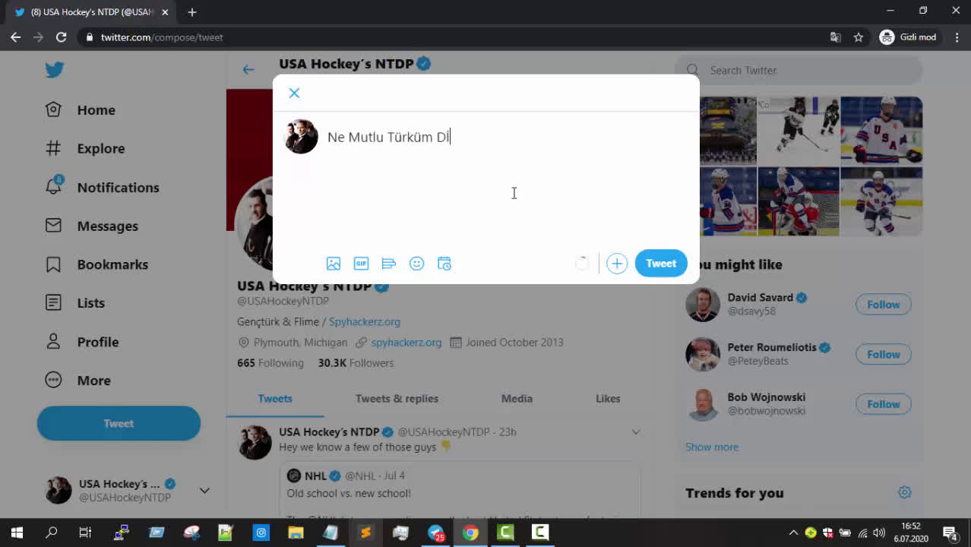971x547 pixels.
Task: Open the account switcher chevron
Action: tap(204, 491)
